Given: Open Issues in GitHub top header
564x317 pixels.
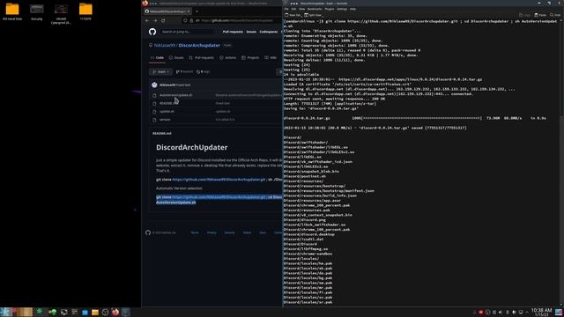Looking at the screenshot, I should 251,32.
